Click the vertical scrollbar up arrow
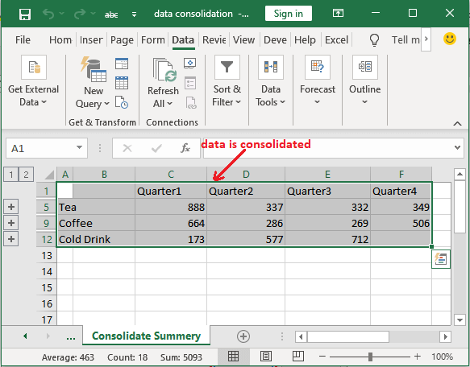Image resolution: width=470 pixels, height=367 pixels. click(x=460, y=175)
